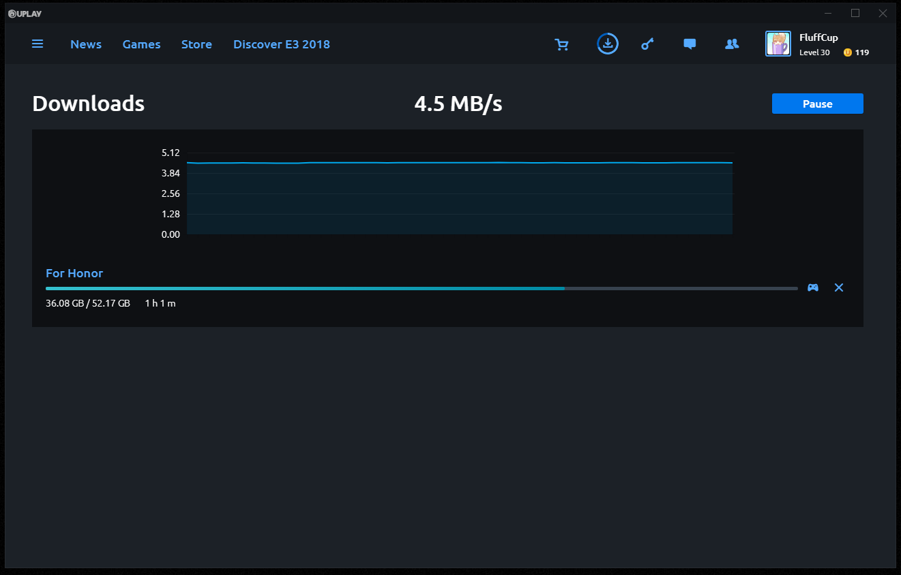901x575 pixels.
Task: Cancel the For Honor download
Action: pos(839,287)
